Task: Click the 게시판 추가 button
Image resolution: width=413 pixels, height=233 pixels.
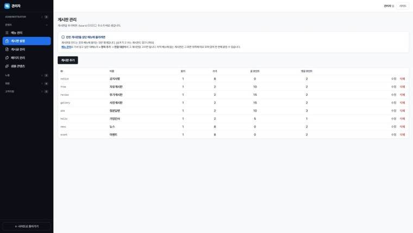Action: [68, 60]
